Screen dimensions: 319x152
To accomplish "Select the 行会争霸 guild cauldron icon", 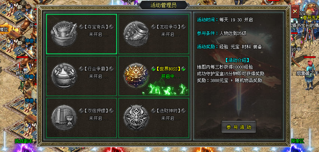I will coord(64,76).
